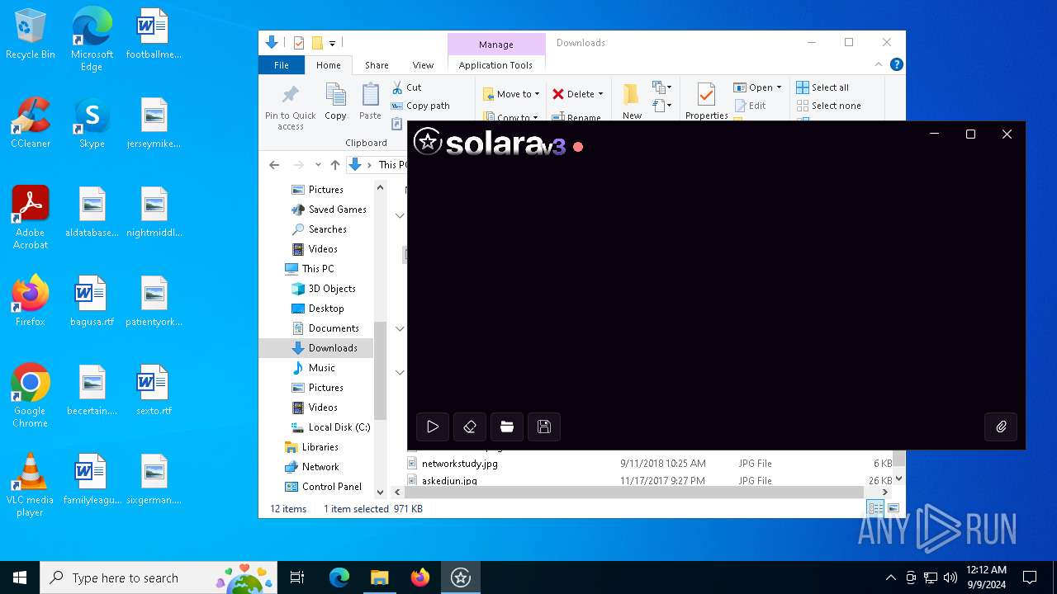The width and height of the screenshot is (1057, 594).
Task: Open the Delete dropdown in ribbon
Action: pos(577,94)
